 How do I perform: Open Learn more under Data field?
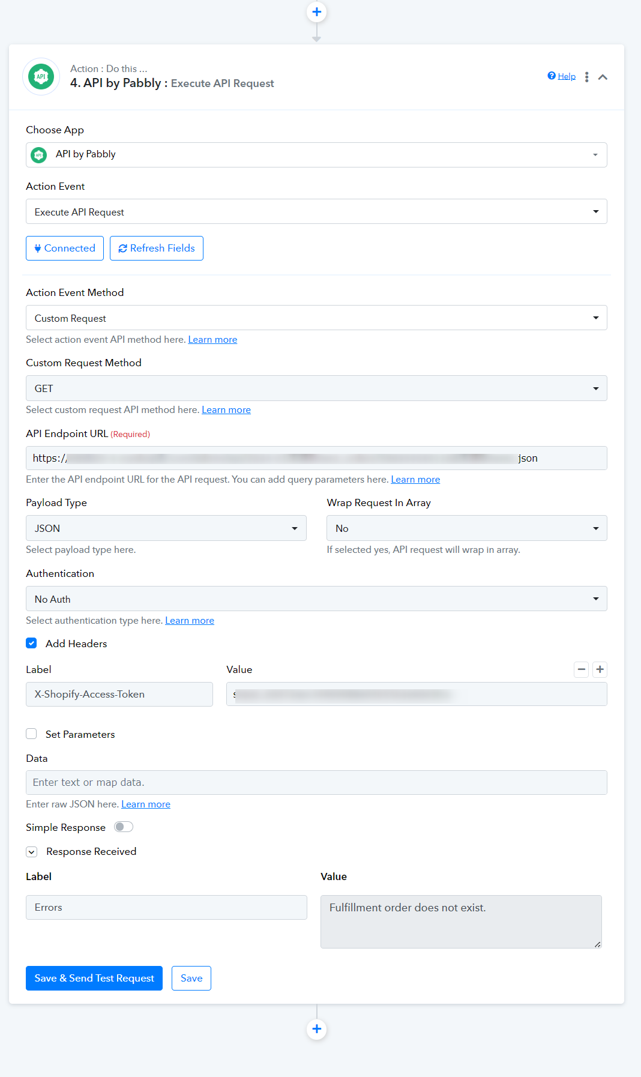pyautogui.click(x=146, y=804)
